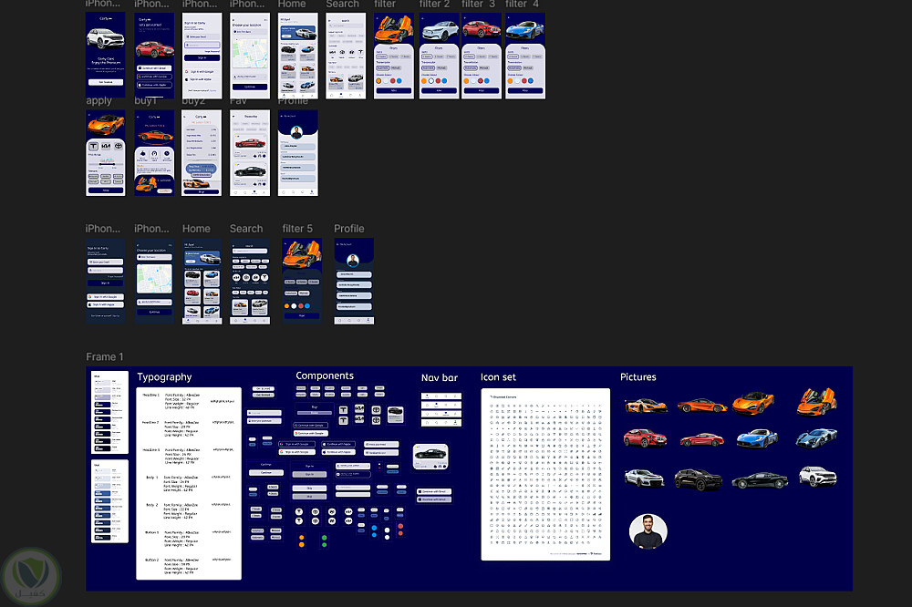Select the Kia logo in the apply frame
The height and width of the screenshot is (607, 912).
pyautogui.click(x=106, y=146)
